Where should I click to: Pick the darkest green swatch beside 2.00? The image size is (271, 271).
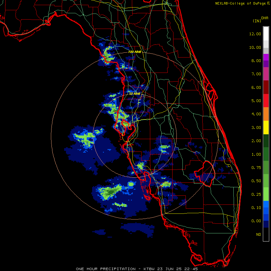click(x=266, y=141)
